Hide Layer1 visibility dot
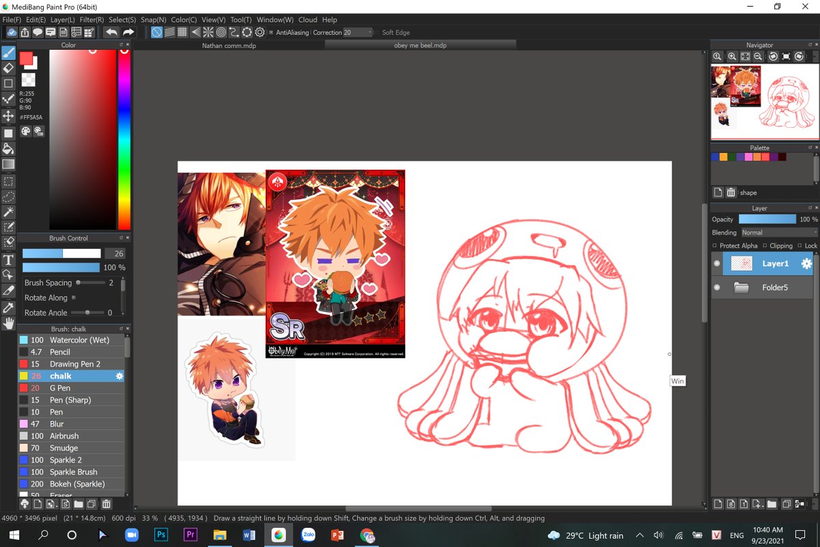The width and height of the screenshot is (820, 547). click(717, 263)
